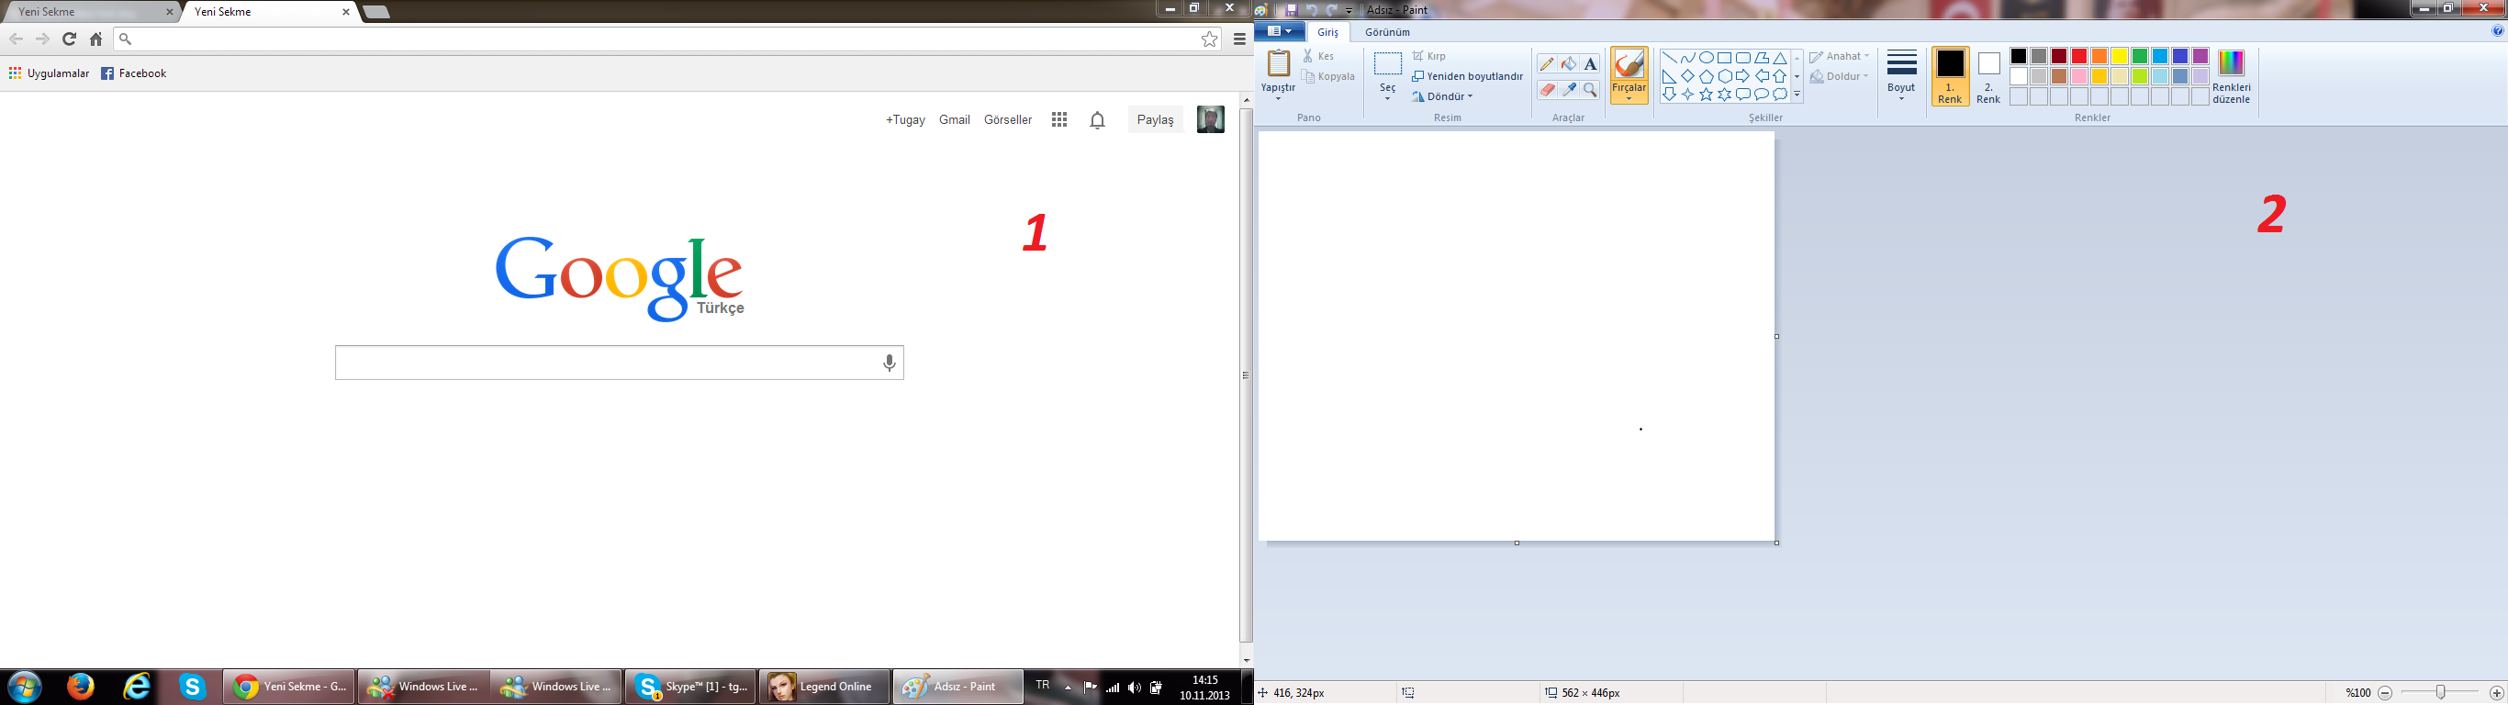The image size is (2508, 705).
Task: Click the Undo arrow in Paint title bar
Action: pyautogui.click(x=1312, y=10)
